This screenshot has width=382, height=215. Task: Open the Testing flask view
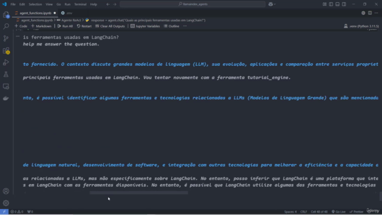6,74
